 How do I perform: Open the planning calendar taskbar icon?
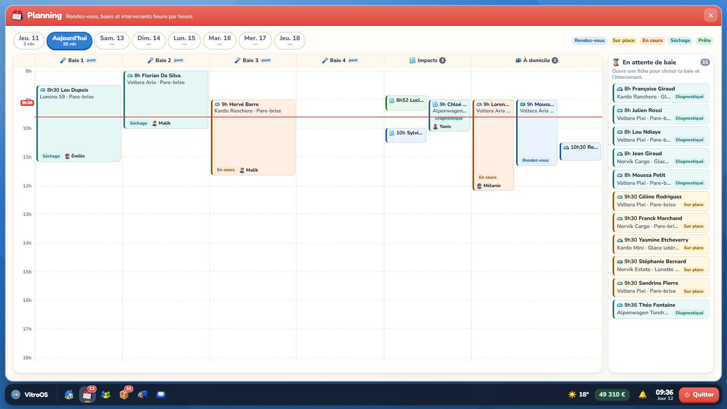tap(87, 395)
